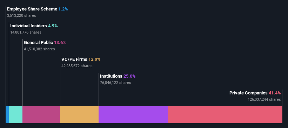Select the Institutions label
Viewport: 288px width, 128px height.
pyautogui.click(x=111, y=76)
